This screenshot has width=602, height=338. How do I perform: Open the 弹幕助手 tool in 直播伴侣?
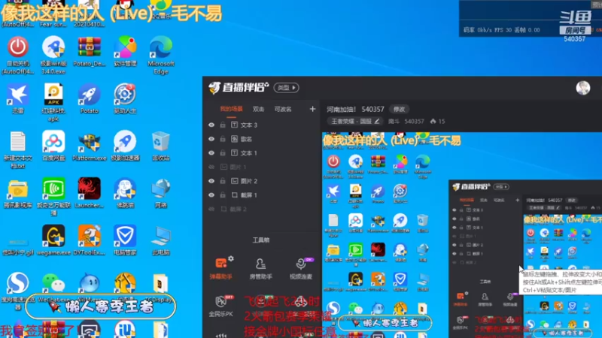click(x=220, y=268)
